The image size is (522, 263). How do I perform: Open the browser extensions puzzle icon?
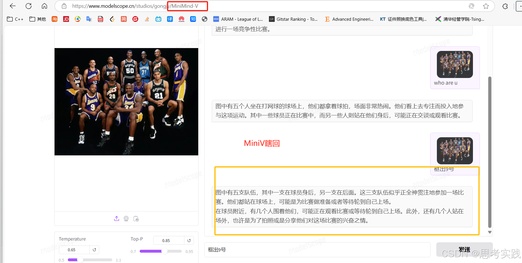click(505, 6)
